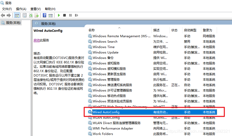Image resolution: width=232 pixels, height=136 pixels.
Task: Select the Windows 预览体验成员服务 row
Action: point(152,101)
